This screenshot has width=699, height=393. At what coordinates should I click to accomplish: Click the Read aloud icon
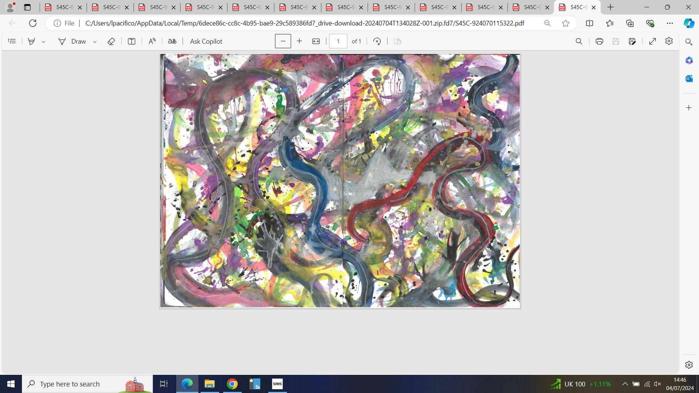(152, 41)
